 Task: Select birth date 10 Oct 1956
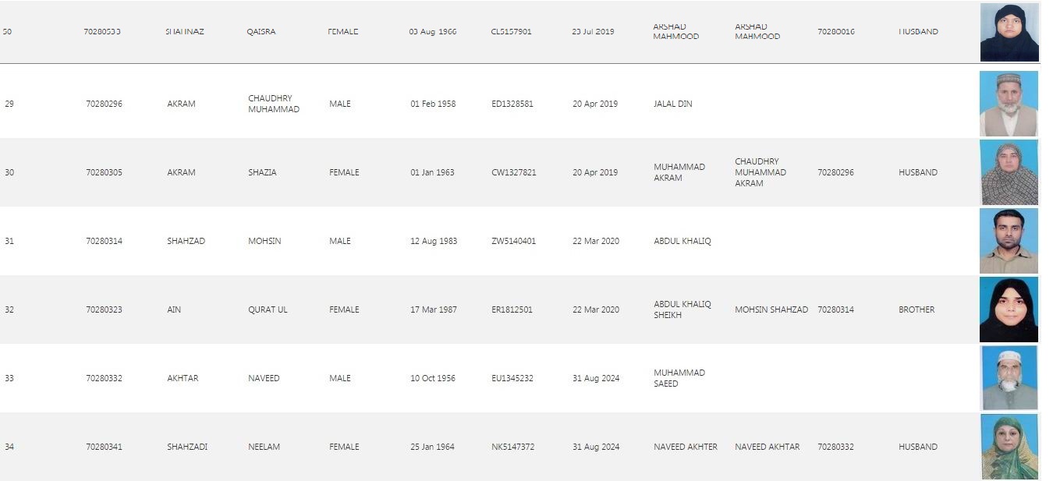[x=433, y=378]
